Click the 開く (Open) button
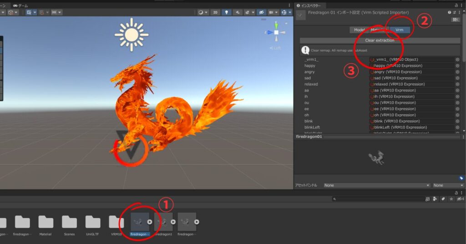The height and width of the screenshot is (244, 466). (x=455, y=20)
